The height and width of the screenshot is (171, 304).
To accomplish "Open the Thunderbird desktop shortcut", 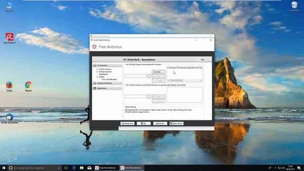I will [9, 118].
